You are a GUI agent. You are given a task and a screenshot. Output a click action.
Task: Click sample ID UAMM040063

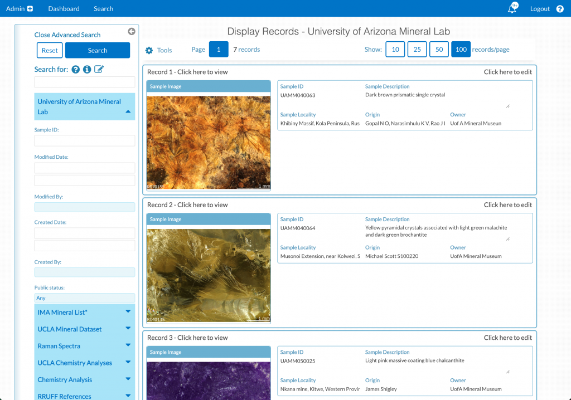[298, 95]
